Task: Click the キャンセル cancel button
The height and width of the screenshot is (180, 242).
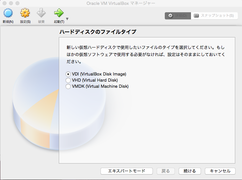Action: (220, 171)
